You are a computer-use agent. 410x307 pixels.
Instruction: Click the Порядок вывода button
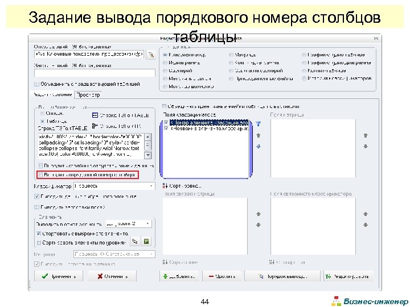point(282,276)
